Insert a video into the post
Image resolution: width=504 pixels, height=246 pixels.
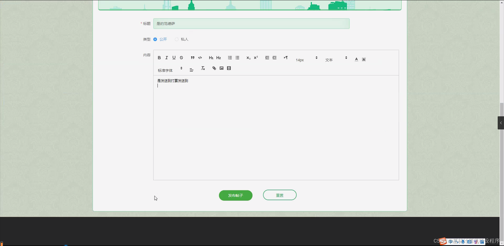(229, 68)
